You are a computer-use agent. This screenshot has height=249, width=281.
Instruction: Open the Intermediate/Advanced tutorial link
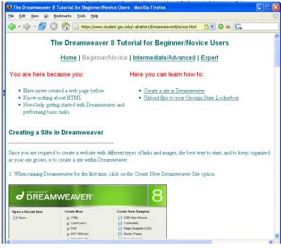click(x=164, y=57)
